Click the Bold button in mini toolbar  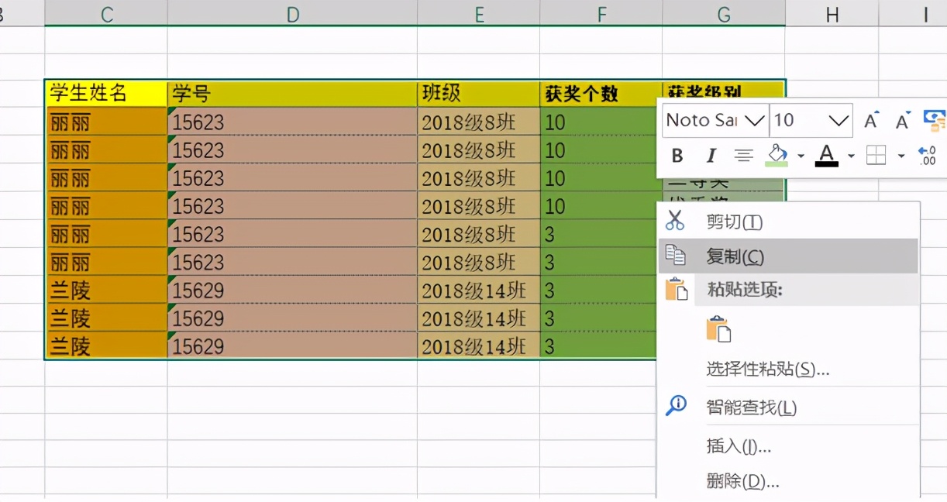click(x=677, y=156)
